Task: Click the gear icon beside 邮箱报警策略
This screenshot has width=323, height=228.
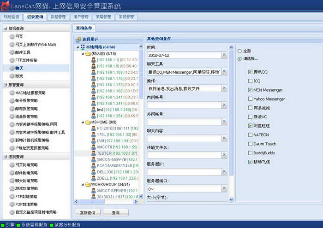Action: [x=12, y=109]
